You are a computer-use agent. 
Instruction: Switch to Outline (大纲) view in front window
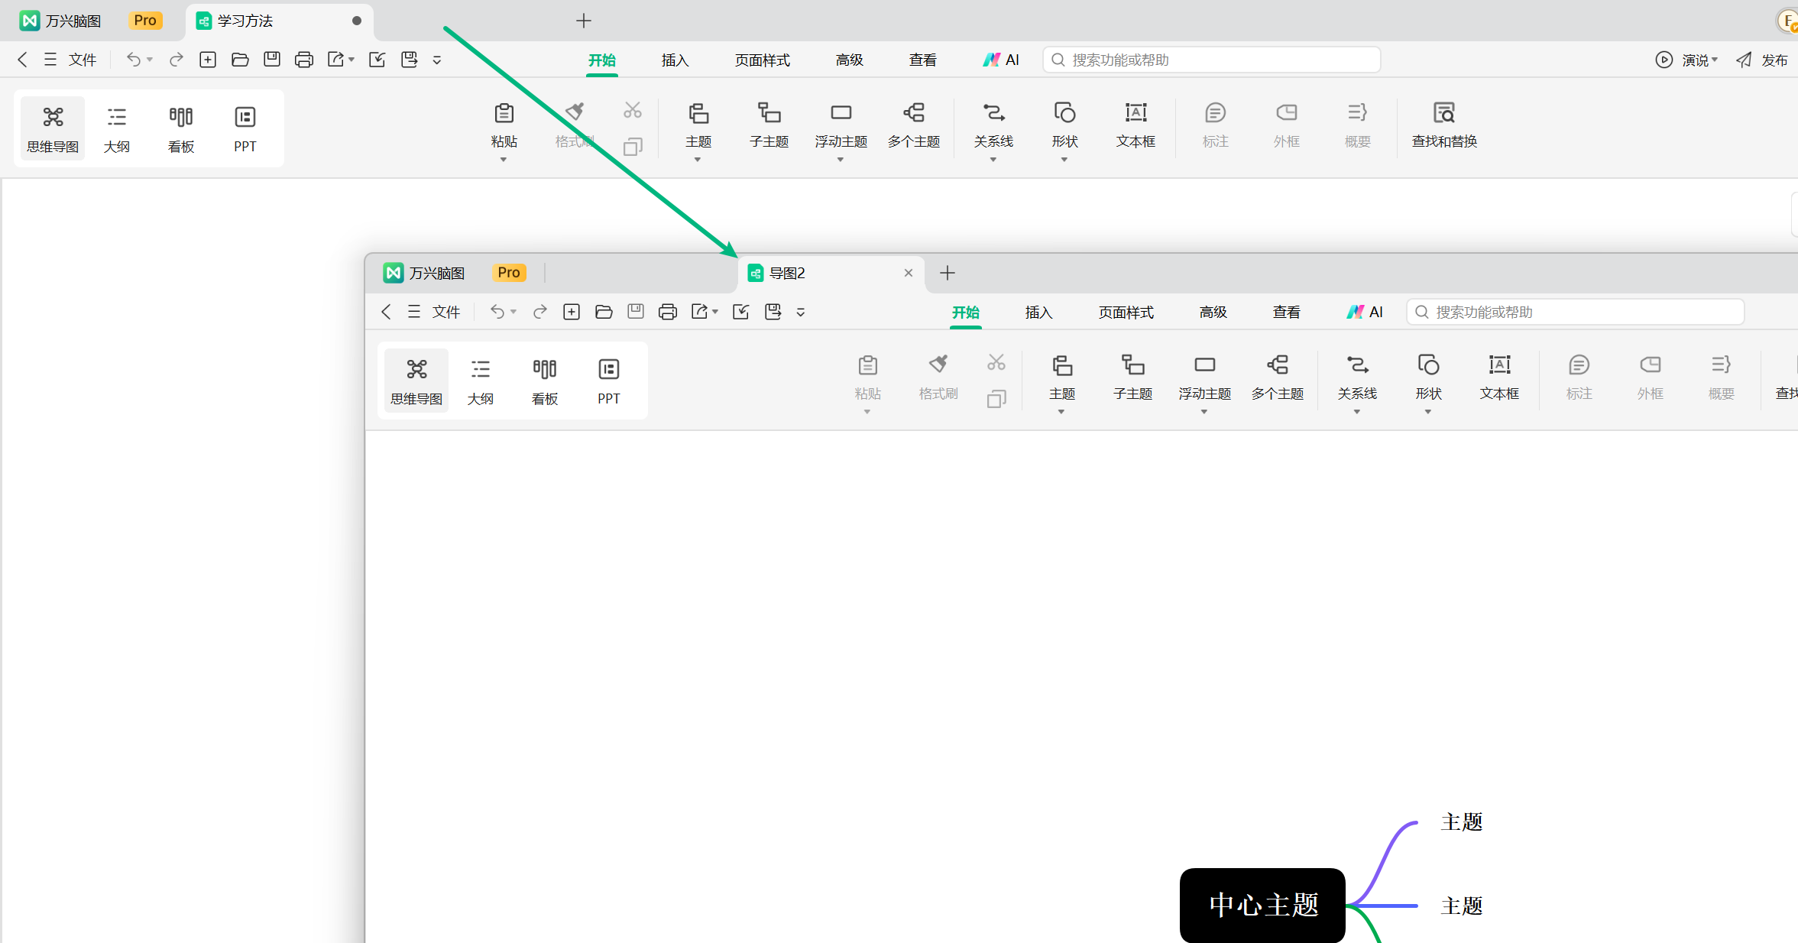pyautogui.click(x=481, y=380)
